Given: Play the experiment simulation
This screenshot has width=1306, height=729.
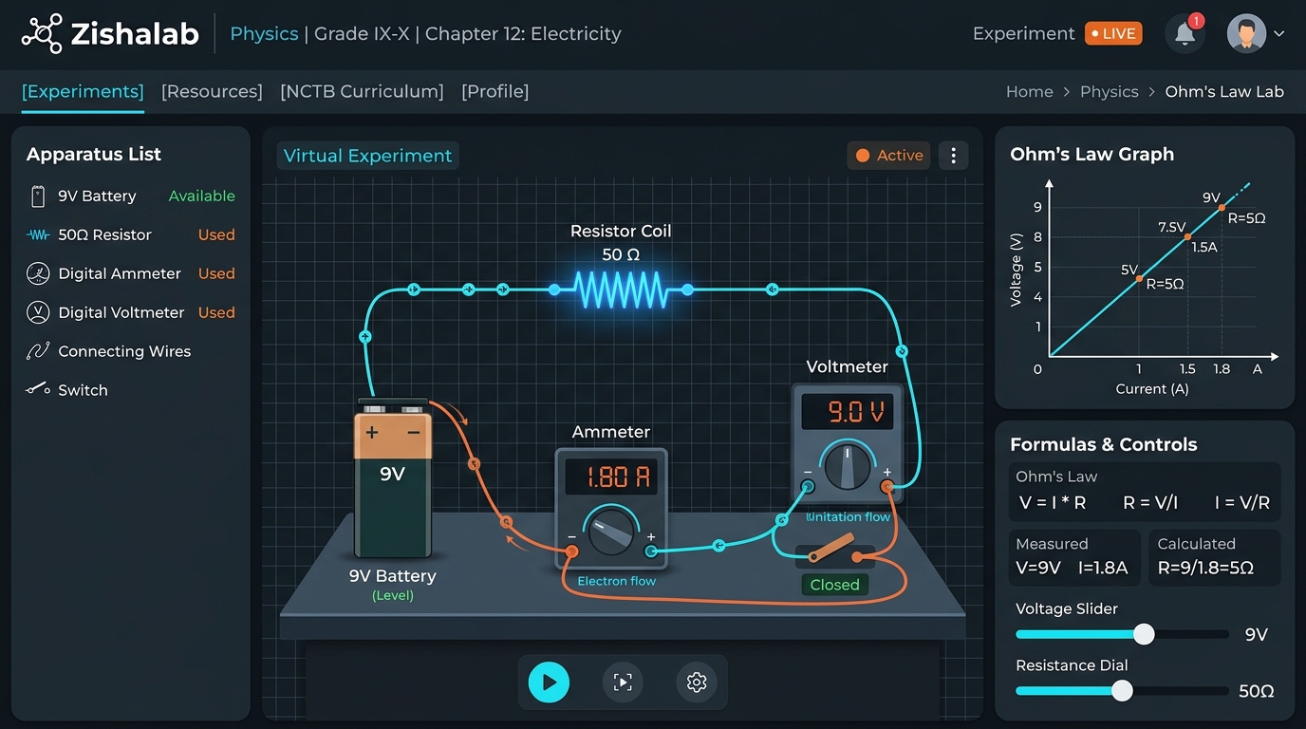Looking at the screenshot, I should 549,682.
